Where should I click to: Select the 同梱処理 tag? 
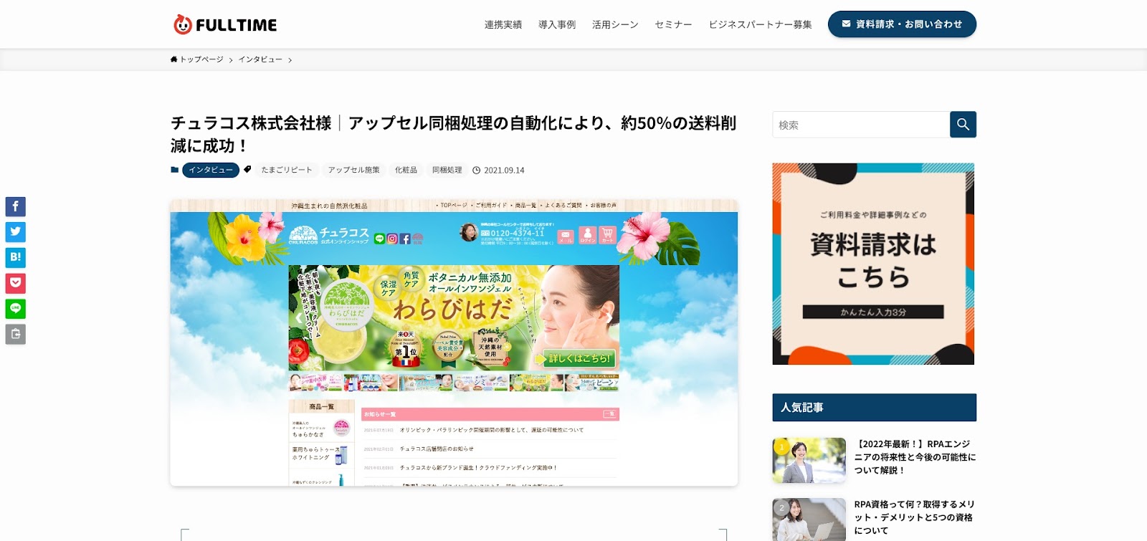pos(447,170)
